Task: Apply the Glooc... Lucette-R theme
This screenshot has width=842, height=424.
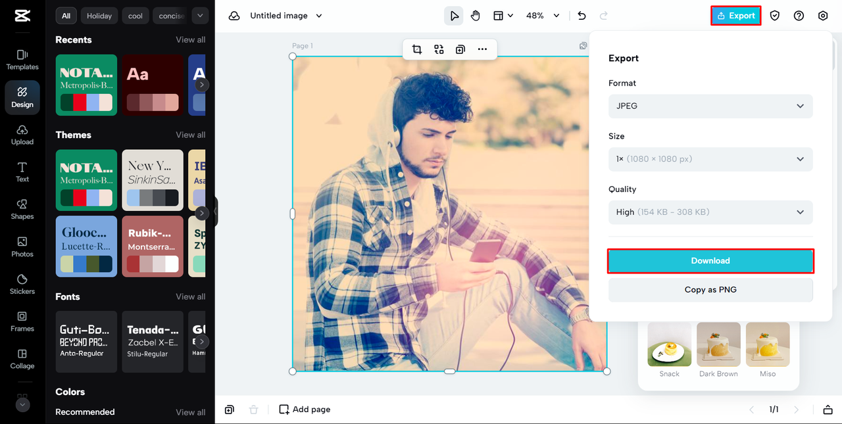Action: pyautogui.click(x=86, y=247)
